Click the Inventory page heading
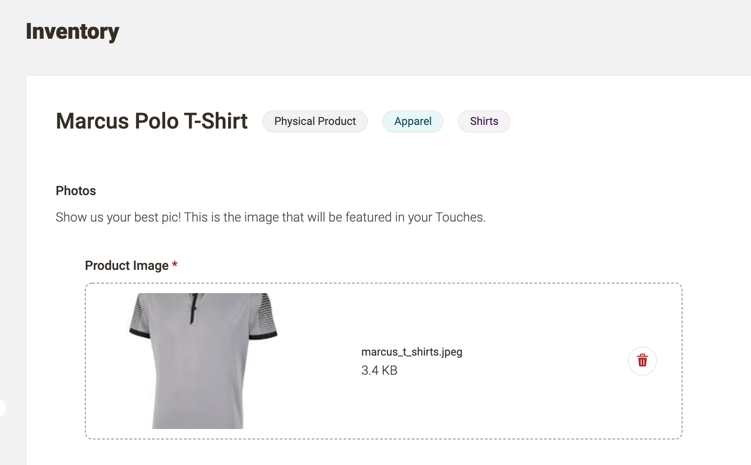Image resolution: width=751 pixels, height=465 pixels. coord(72,31)
